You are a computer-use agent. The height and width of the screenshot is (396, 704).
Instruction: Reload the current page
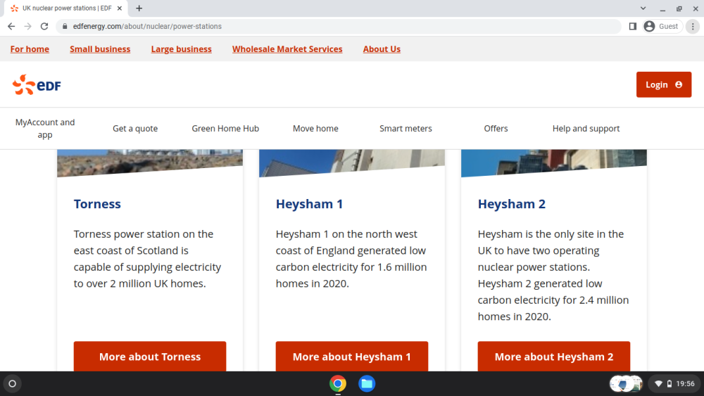(44, 27)
